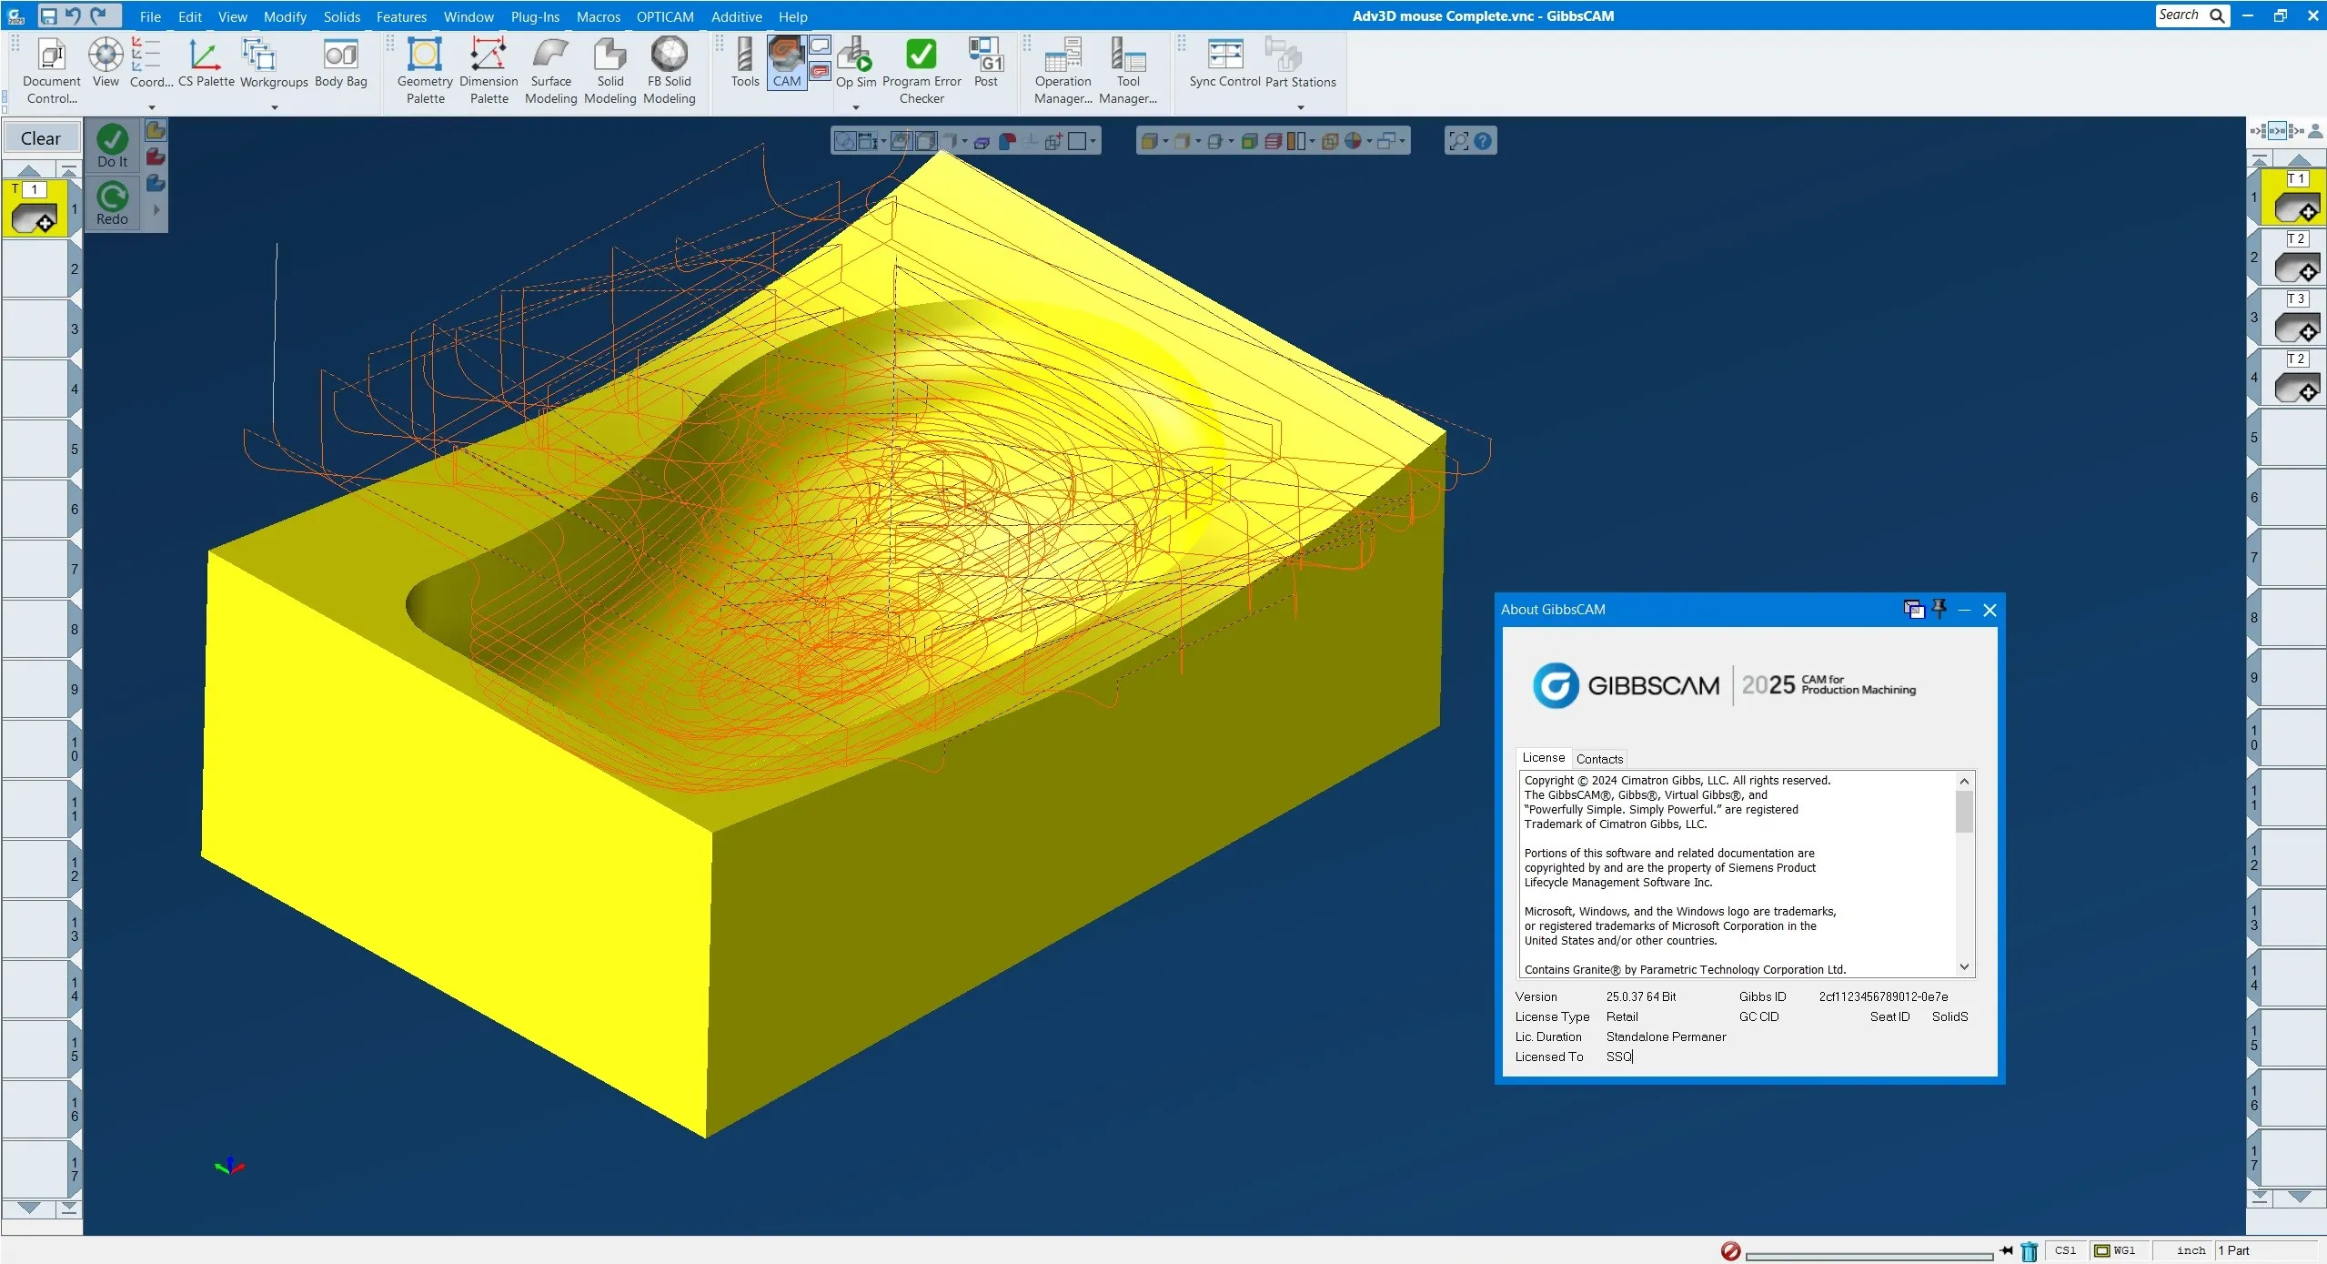Toggle the overlapping circles selection mode
Screen dimensions: 2327x1264
[845, 141]
